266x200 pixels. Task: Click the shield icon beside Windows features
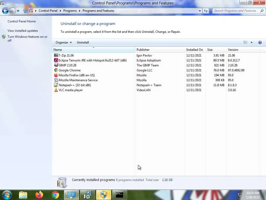tap(4, 37)
